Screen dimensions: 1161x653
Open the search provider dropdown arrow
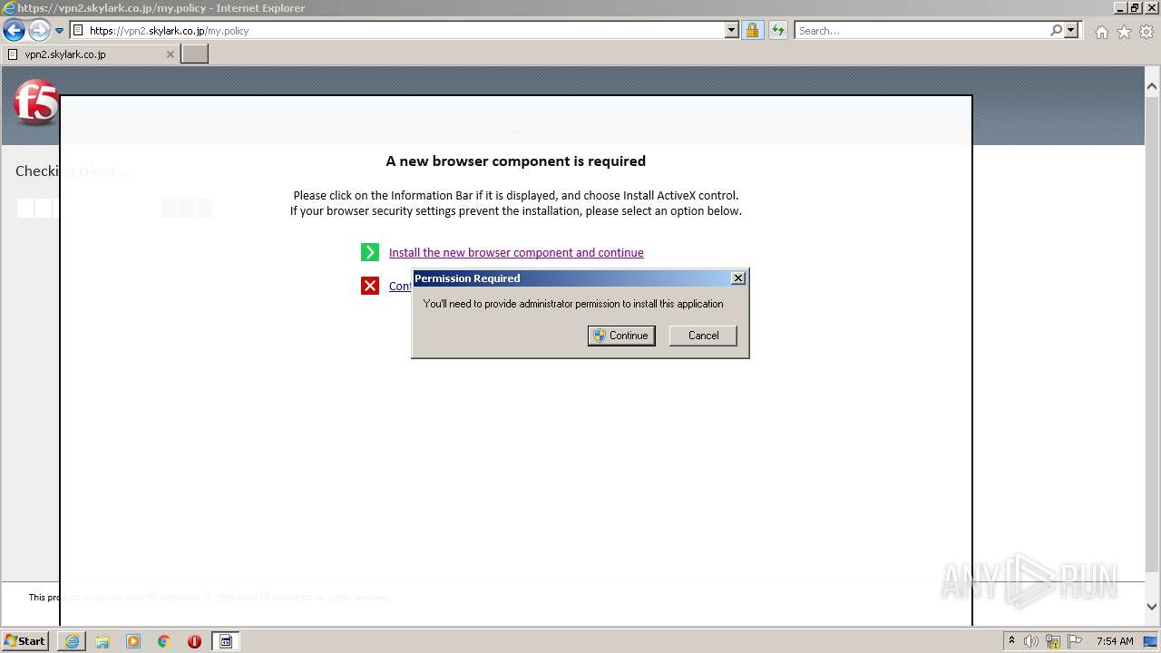(1071, 31)
